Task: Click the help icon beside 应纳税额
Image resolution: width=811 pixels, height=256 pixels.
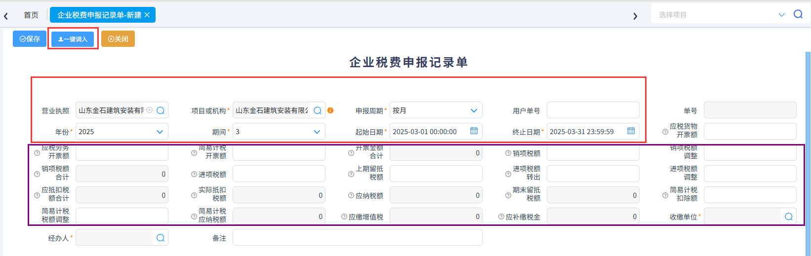Action: [351, 195]
